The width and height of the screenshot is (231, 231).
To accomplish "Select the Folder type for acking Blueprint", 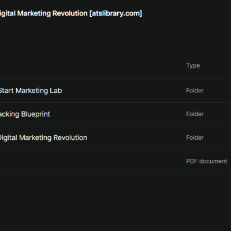I will click(x=195, y=114).
